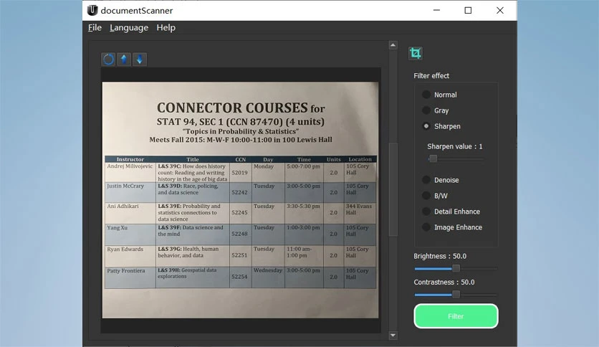Click 'Ryan Edwards' in the scanned table

pos(125,249)
